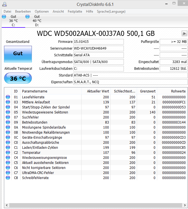Go to next disk with the arrow button

[184, 33]
